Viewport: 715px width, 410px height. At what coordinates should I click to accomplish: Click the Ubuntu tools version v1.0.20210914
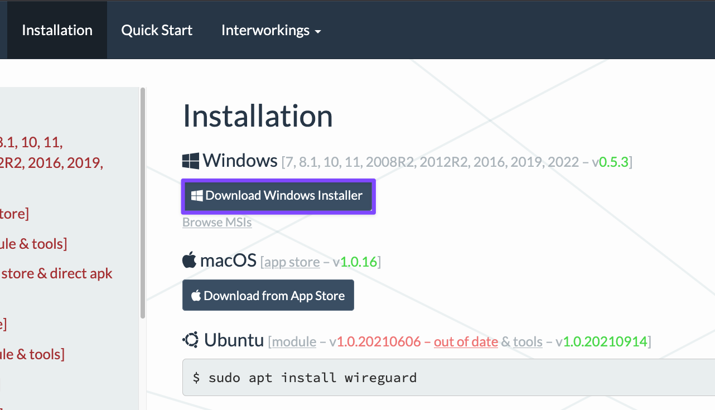tap(601, 341)
